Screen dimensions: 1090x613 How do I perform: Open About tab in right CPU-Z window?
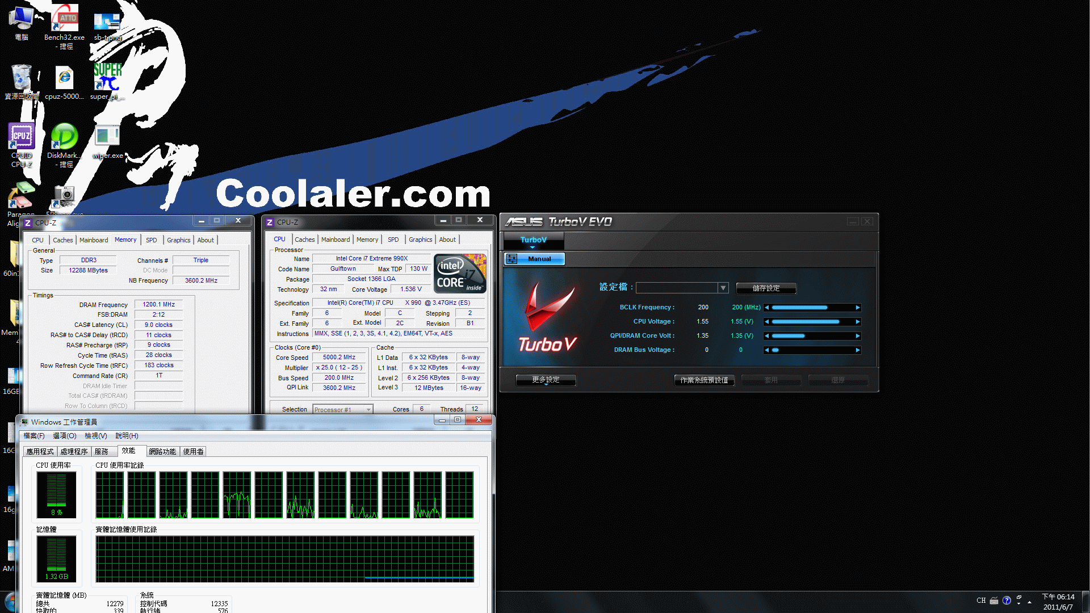point(447,240)
